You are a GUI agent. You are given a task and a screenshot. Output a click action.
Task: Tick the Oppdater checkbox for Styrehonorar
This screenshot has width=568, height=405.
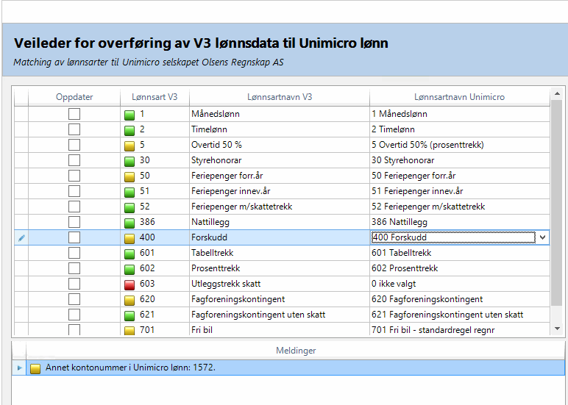74,160
